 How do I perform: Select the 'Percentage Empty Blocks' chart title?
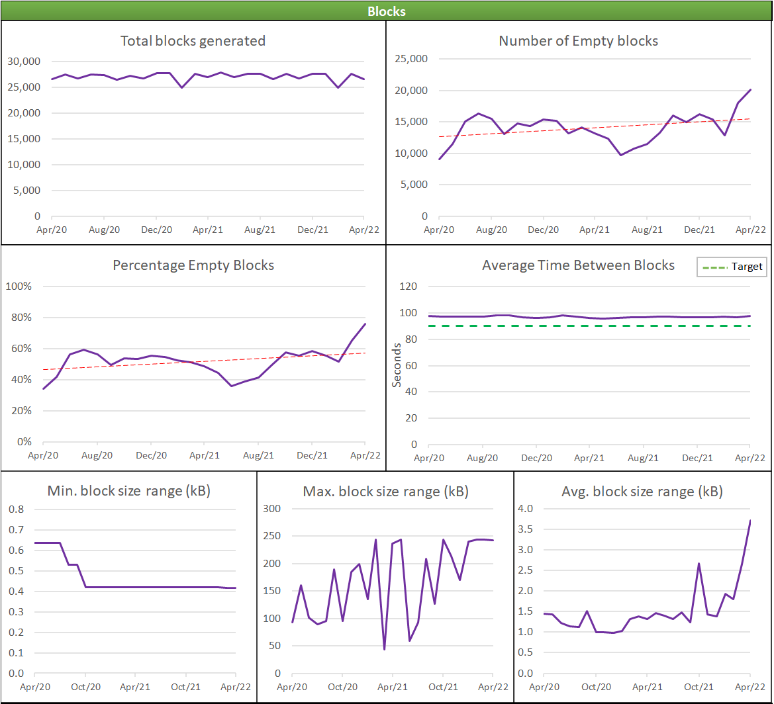click(x=193, y=265)
